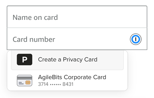Click the "AgileBits Corporate Card" title text
154x98 pixels.
click(x=72, y=77)
